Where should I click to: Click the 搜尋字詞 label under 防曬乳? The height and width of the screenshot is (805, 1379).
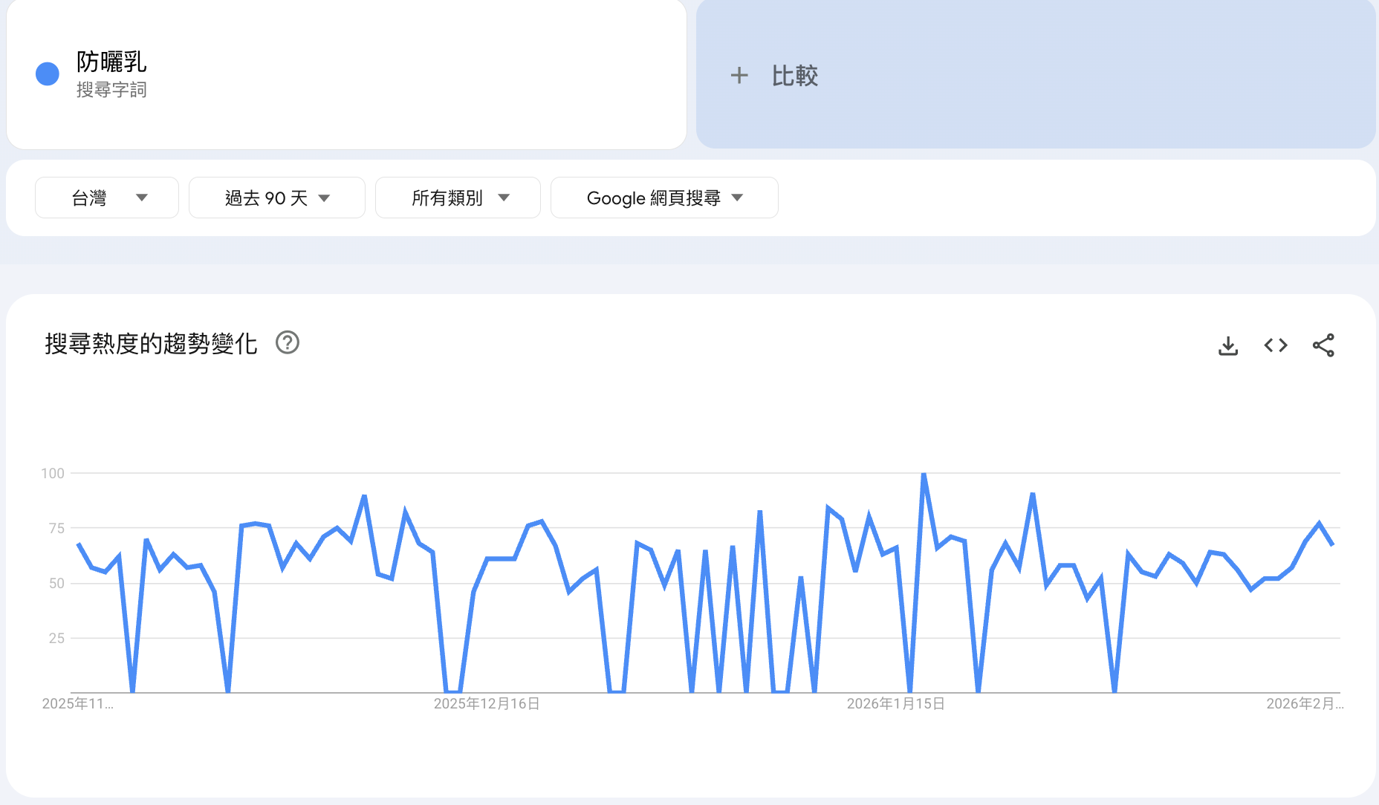coord(113,90)
